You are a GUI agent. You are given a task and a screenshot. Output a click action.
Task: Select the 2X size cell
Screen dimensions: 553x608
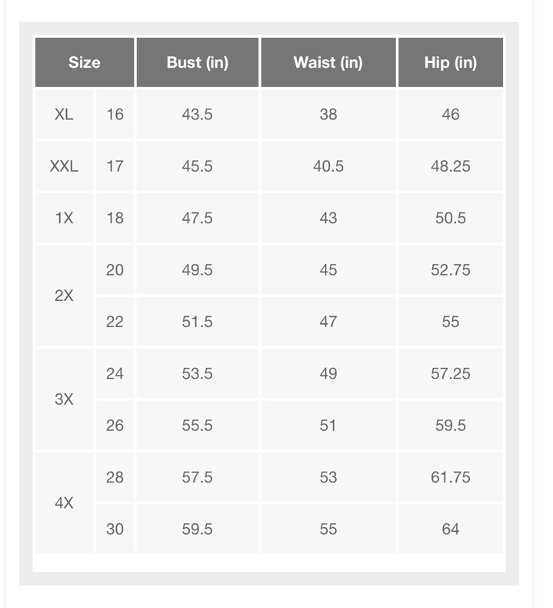pyautogui.click(x=64, y=296)
